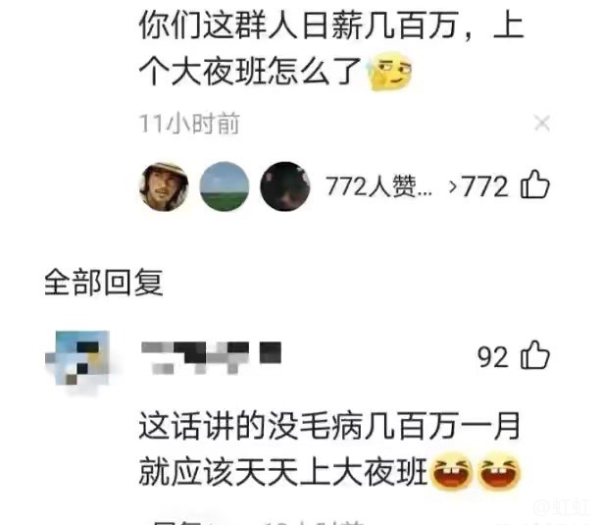Tap the left laughing emoji in the reply

tap(451, 471)
